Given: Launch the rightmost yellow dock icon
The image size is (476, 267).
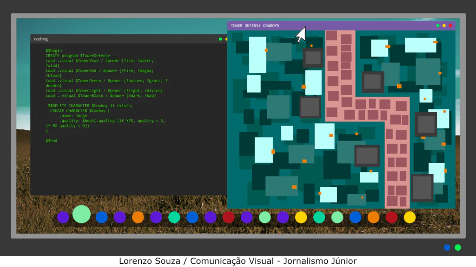Looking at the screenshot, I should click(410, 217).
